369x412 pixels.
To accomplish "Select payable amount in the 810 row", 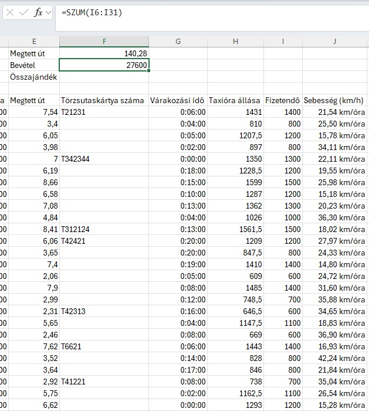I will tap(283, 124).
